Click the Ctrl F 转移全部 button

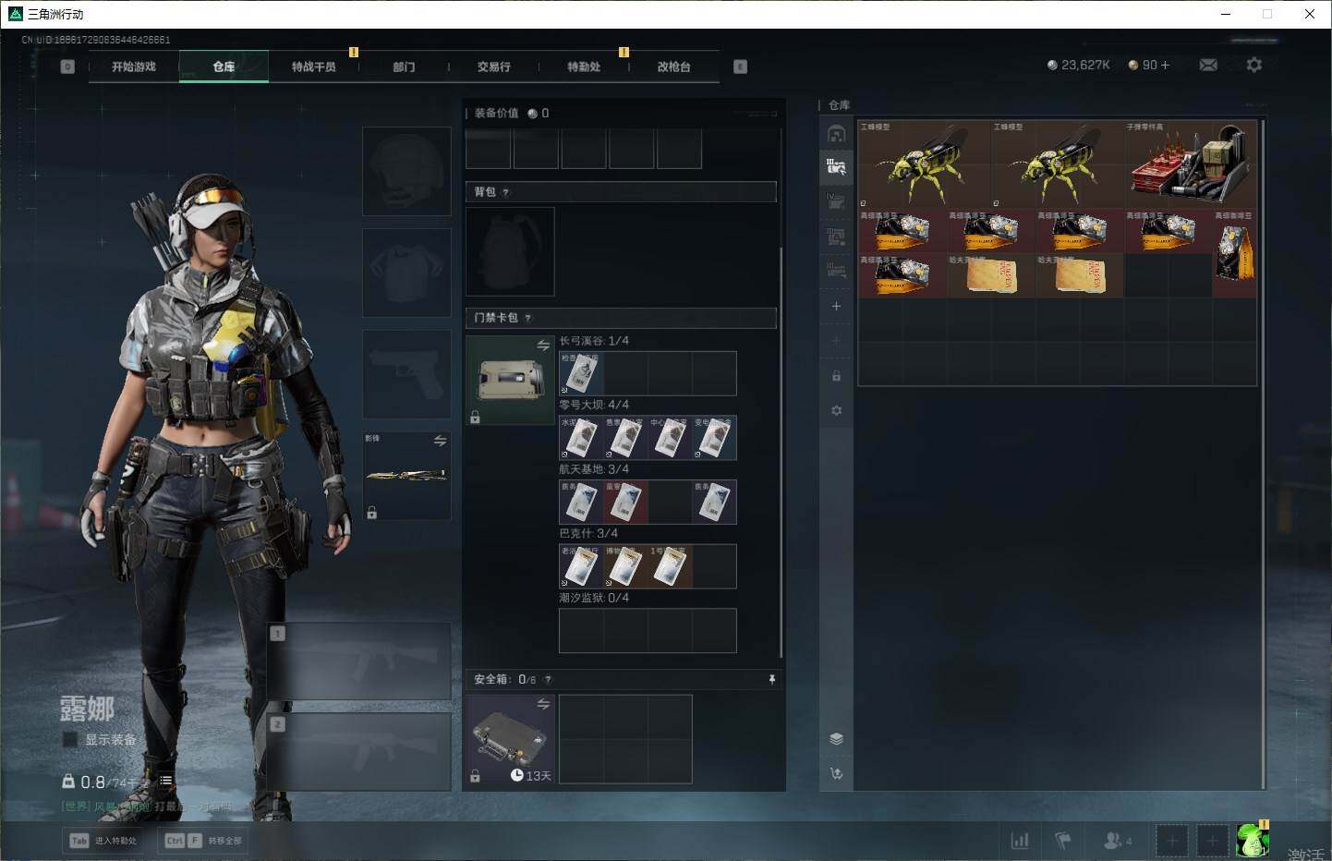(202, 841)
